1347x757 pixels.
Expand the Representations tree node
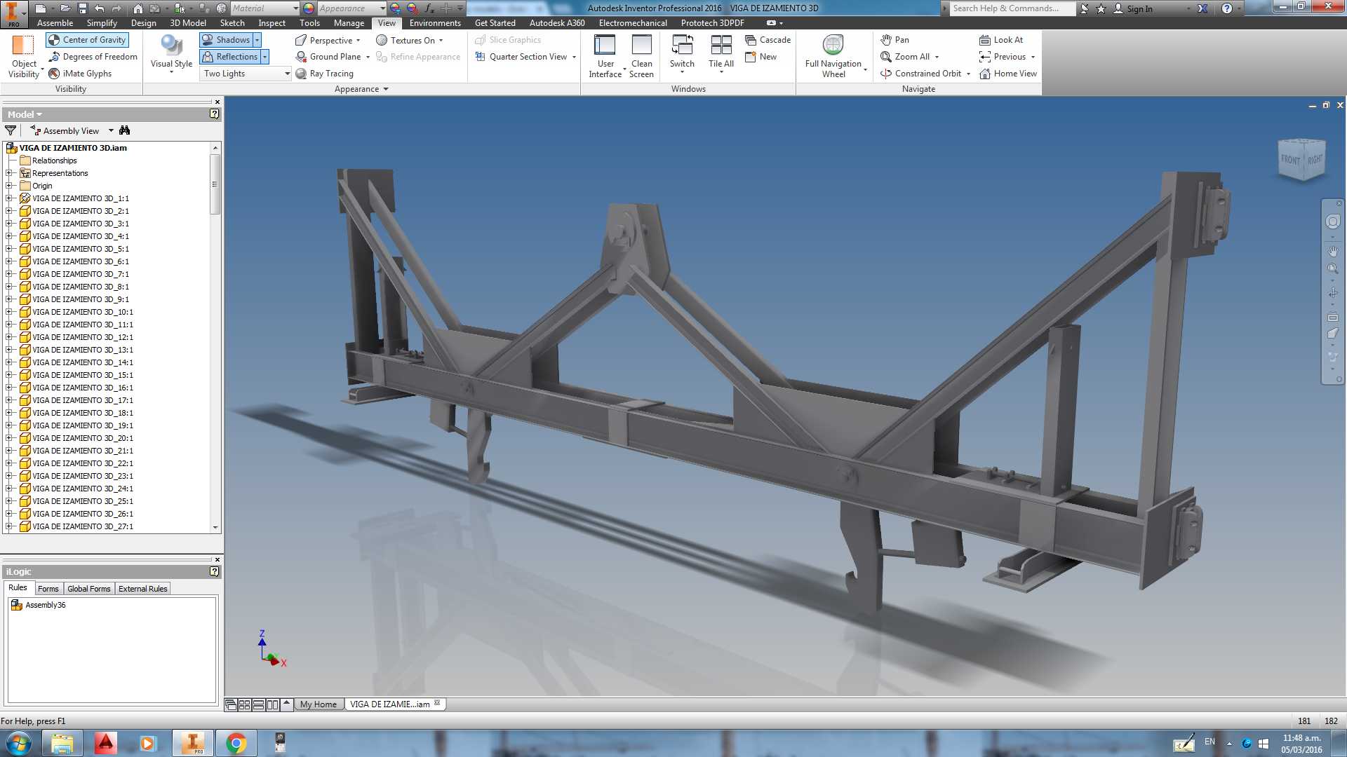click(9, 173)
